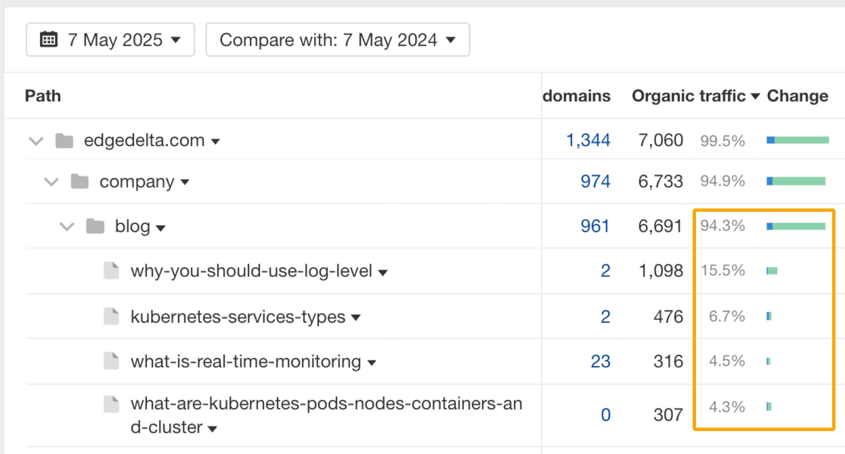Click the what-is-real-time-monitoring path name
Viewport: 845px width, 454px height.
pos(245,361)
